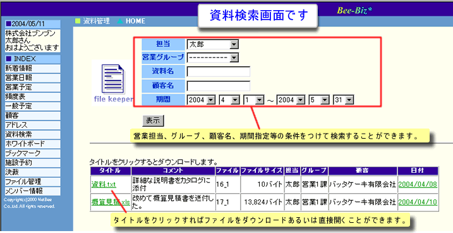The image size is (453, 233).
Task: Click the green square 資料管理 icon
Action: pyautogui.click(x=78, y=21)
